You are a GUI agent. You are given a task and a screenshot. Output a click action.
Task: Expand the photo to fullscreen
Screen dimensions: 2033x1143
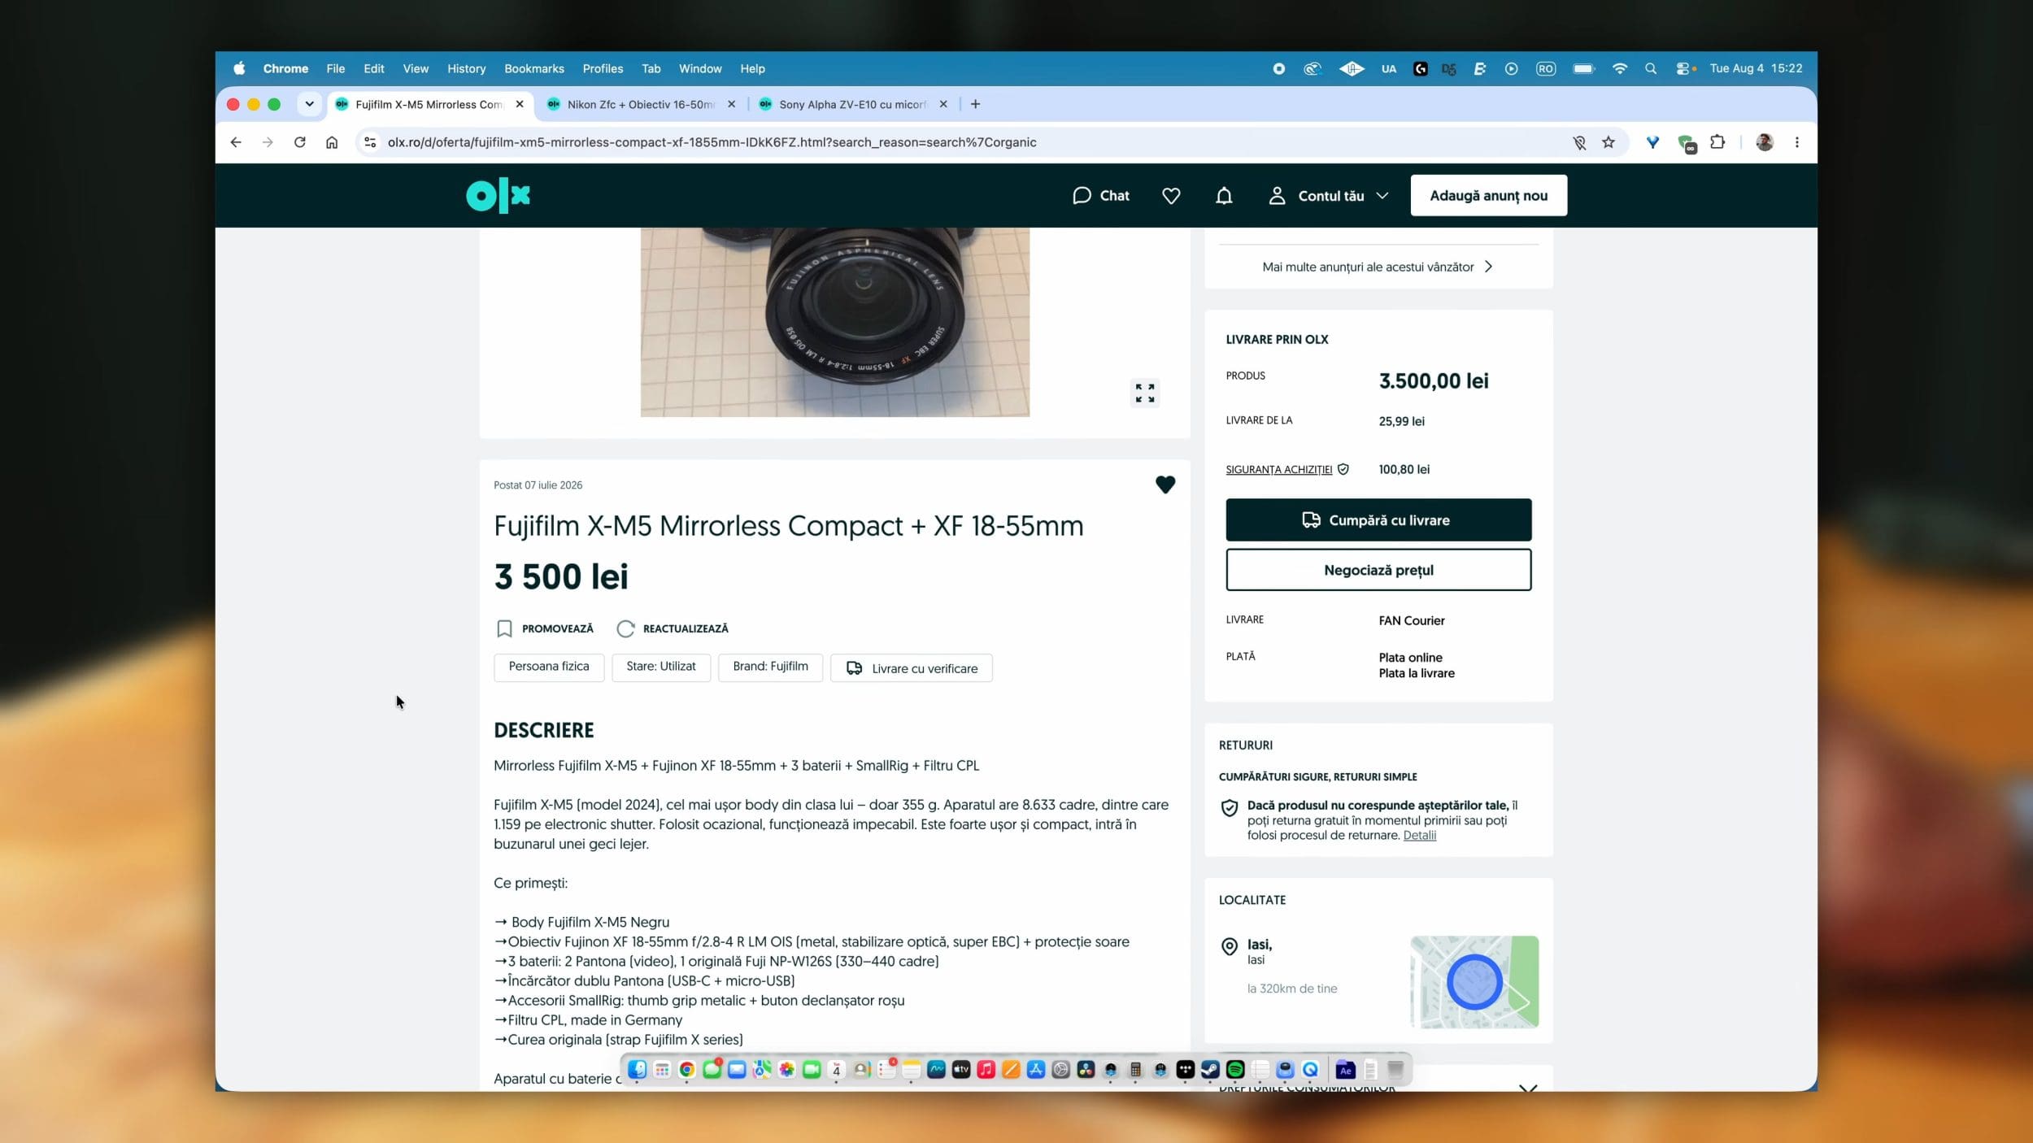click(1145, 393)
